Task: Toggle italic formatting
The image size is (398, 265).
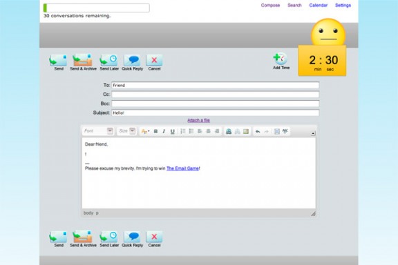Action: (164, 131)
